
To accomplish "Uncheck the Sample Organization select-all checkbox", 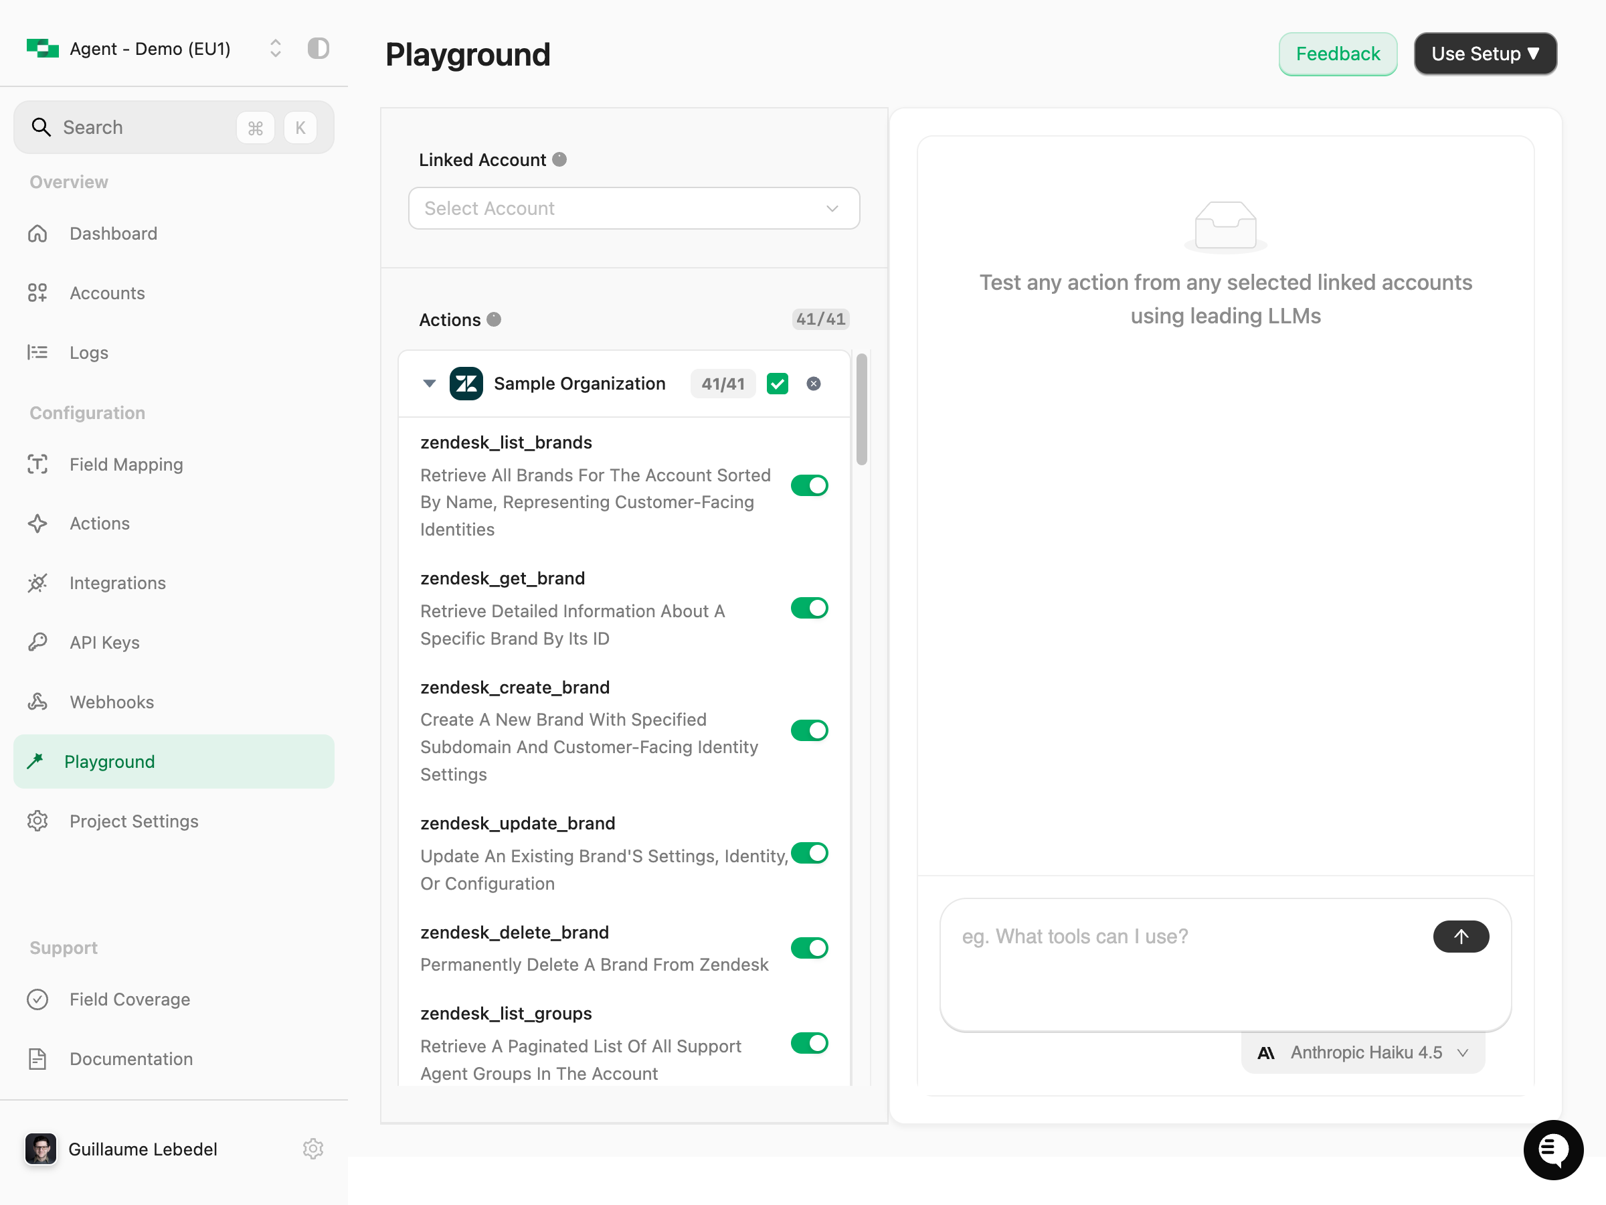I will (777, 384).
